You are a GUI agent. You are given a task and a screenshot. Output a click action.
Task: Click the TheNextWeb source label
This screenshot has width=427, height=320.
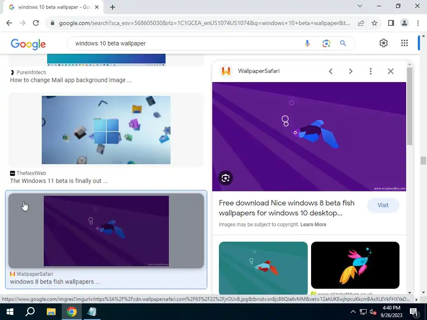(x=31, y=173)
